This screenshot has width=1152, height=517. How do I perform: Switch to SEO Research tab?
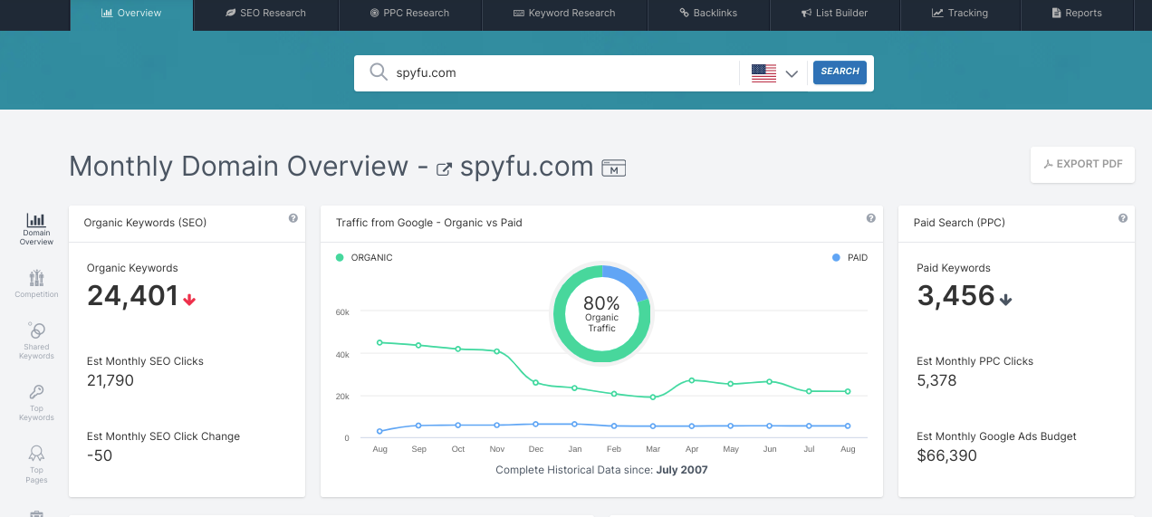pos(265,14)
